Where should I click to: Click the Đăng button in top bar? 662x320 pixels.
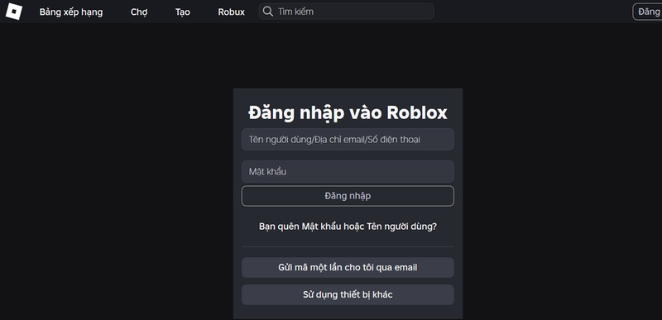coord(648,12)
